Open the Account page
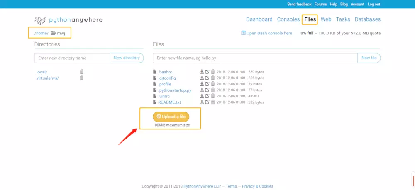This screenshot has height=190, width=415. point(357,4)
